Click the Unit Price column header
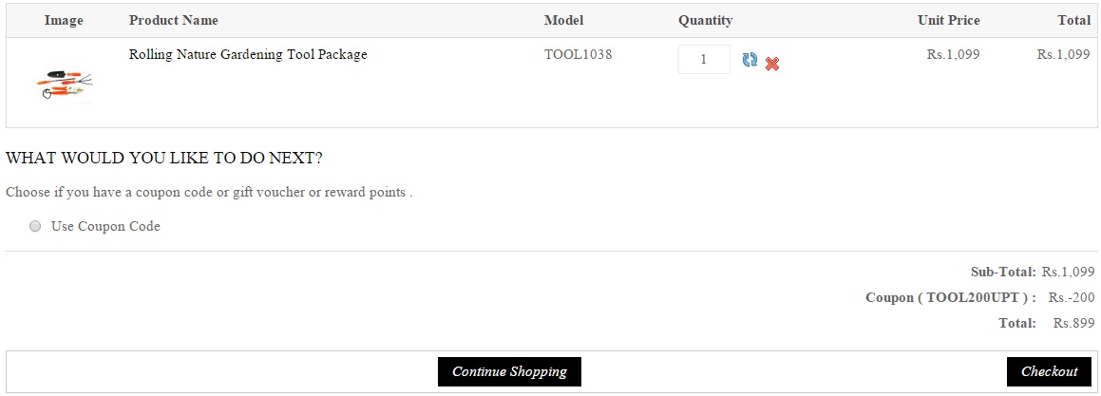The height and width of the screenshot is (396, 1101). pyautogui.click(x=948, y=20)
